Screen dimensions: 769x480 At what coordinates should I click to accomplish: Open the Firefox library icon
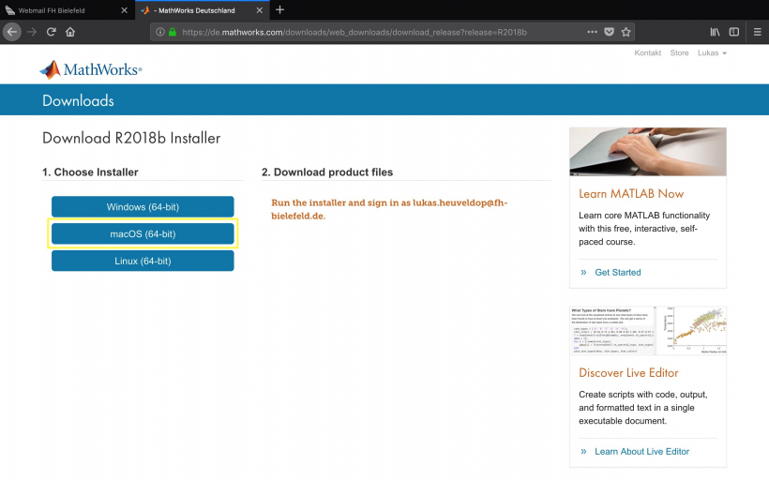715,31
